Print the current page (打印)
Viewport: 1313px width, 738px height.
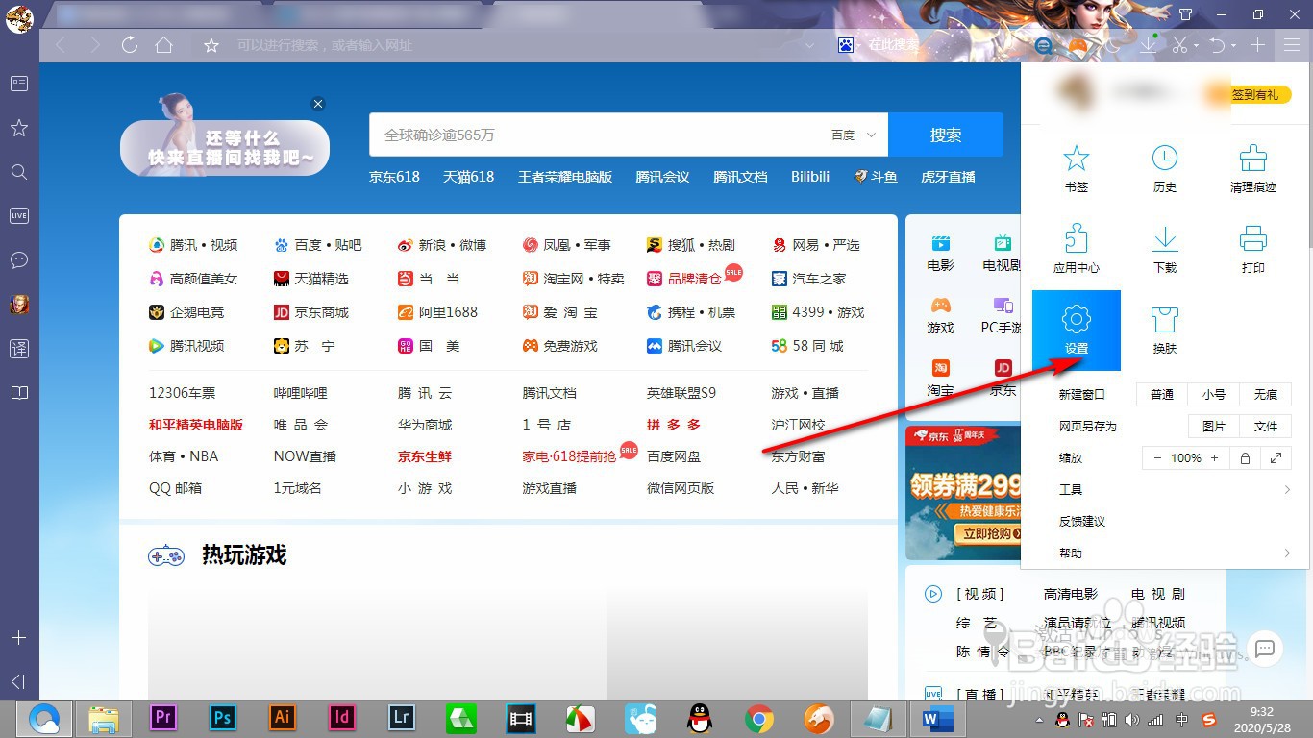coord(1252,250)
